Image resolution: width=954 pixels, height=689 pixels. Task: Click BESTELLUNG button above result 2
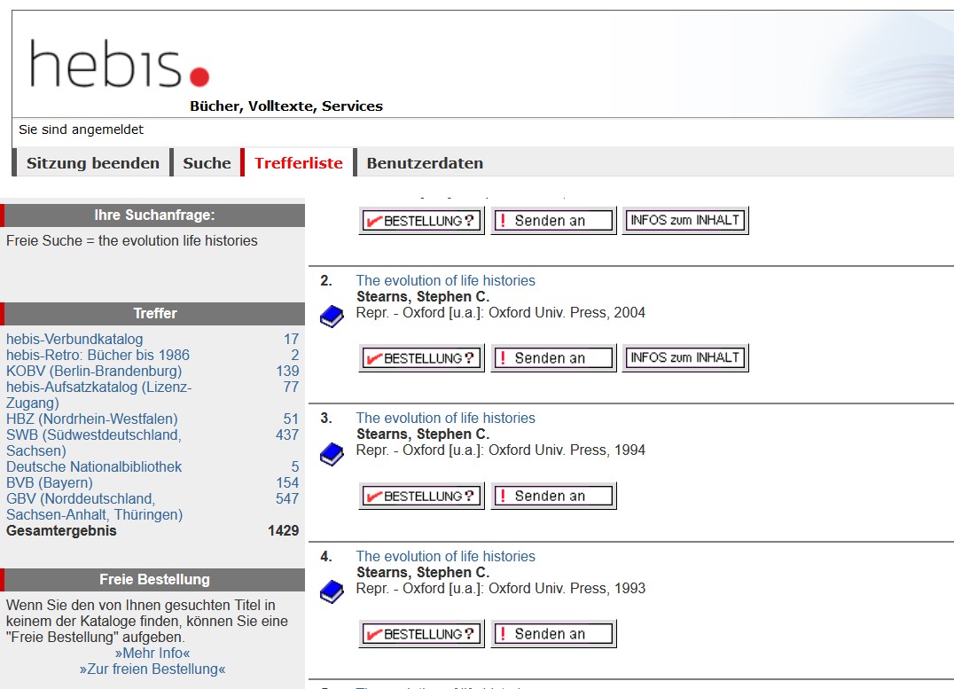(422, 220)
